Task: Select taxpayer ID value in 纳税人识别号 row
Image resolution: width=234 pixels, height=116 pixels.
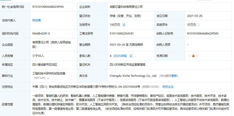Action: pyautogui.click(x=203, y=34)
